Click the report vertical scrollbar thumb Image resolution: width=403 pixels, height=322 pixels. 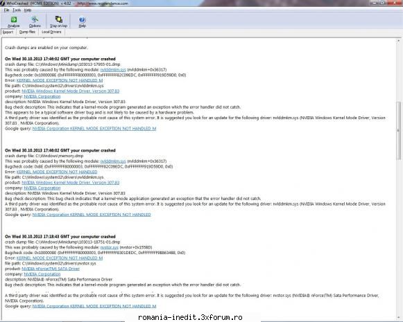[x=398, y=131]
